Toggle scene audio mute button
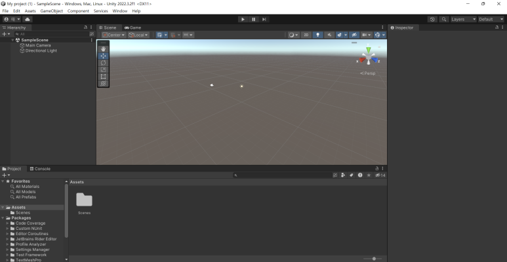The width and height of the screenshot is (507, 262). (329, 35)
